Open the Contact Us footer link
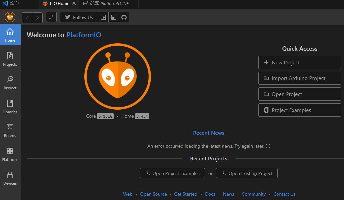The width and height of the screenshot is (344, 200). point(284,194)
